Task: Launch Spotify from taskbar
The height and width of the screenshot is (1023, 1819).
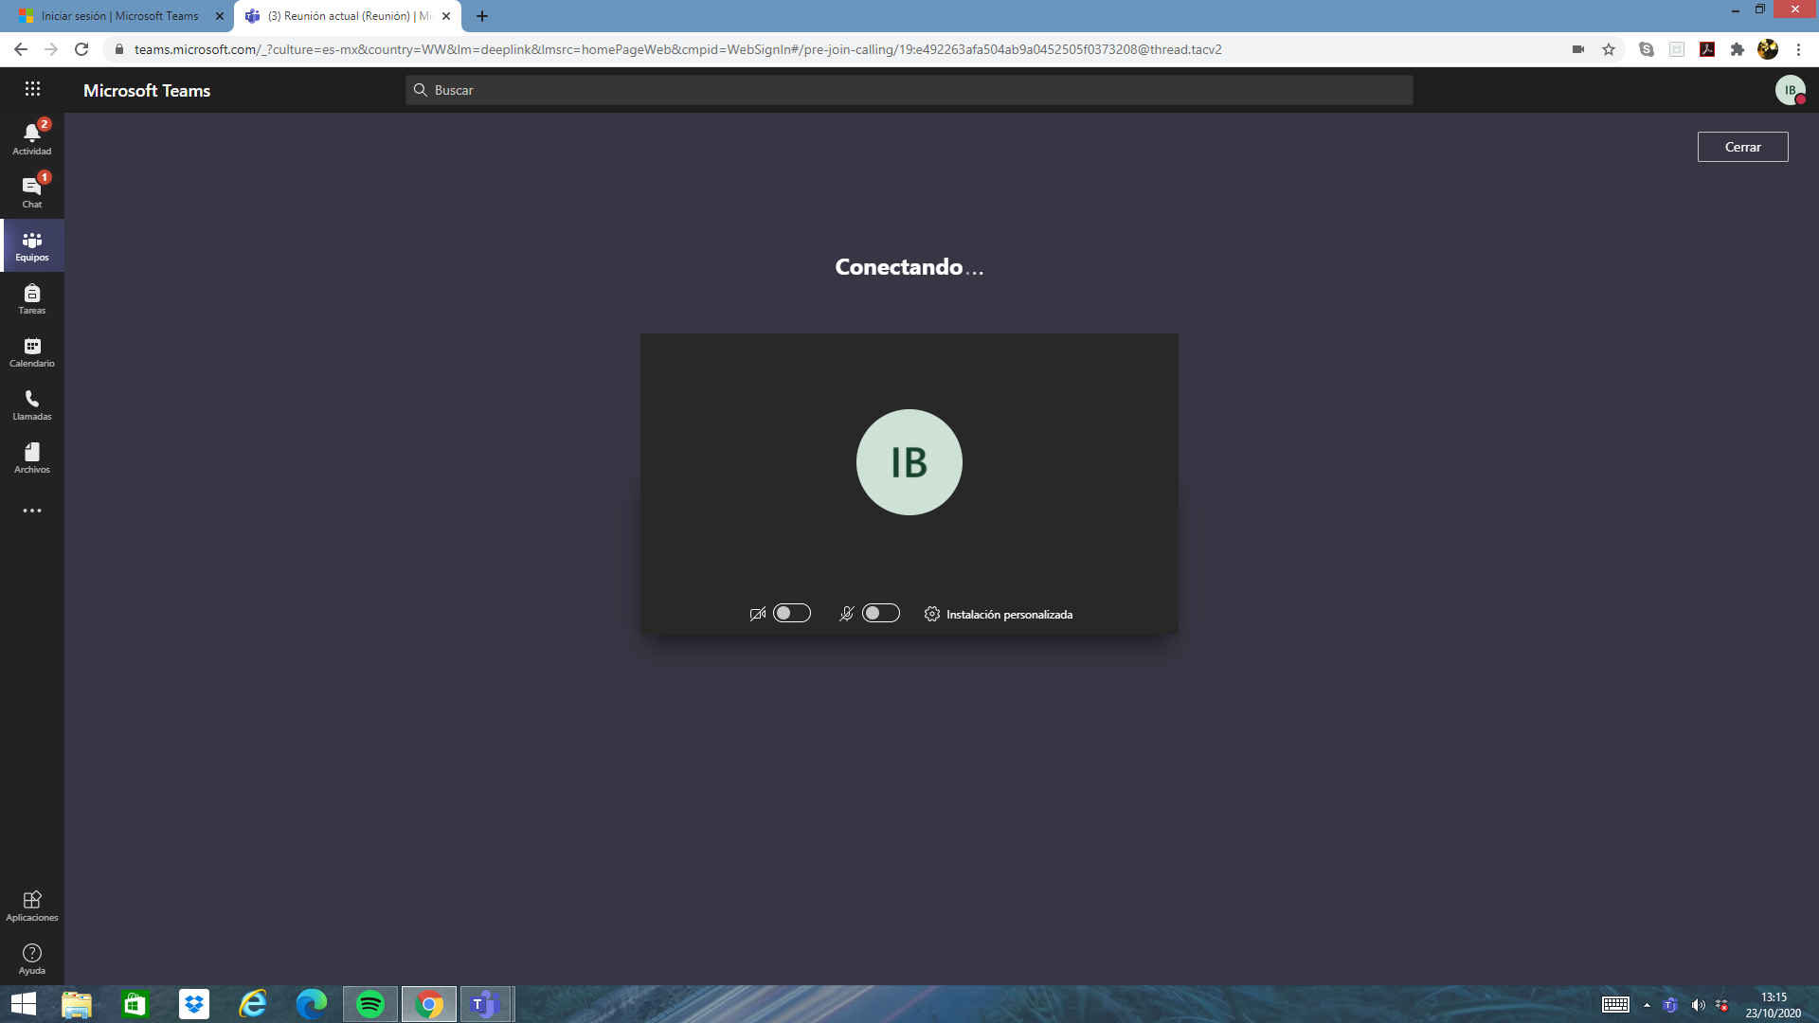Action: pos(370,1004)
